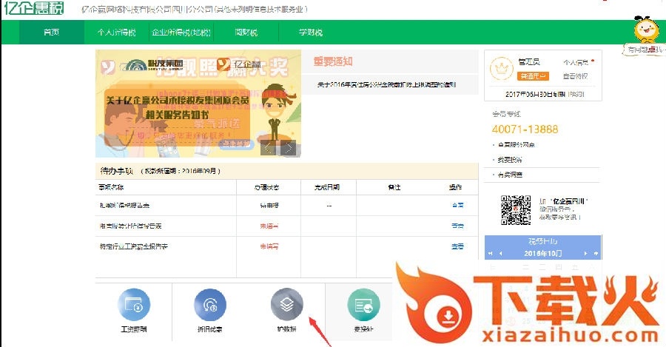
Task: Open the 折旧成本 depreciation icon
Action: [x=209, y=305]
